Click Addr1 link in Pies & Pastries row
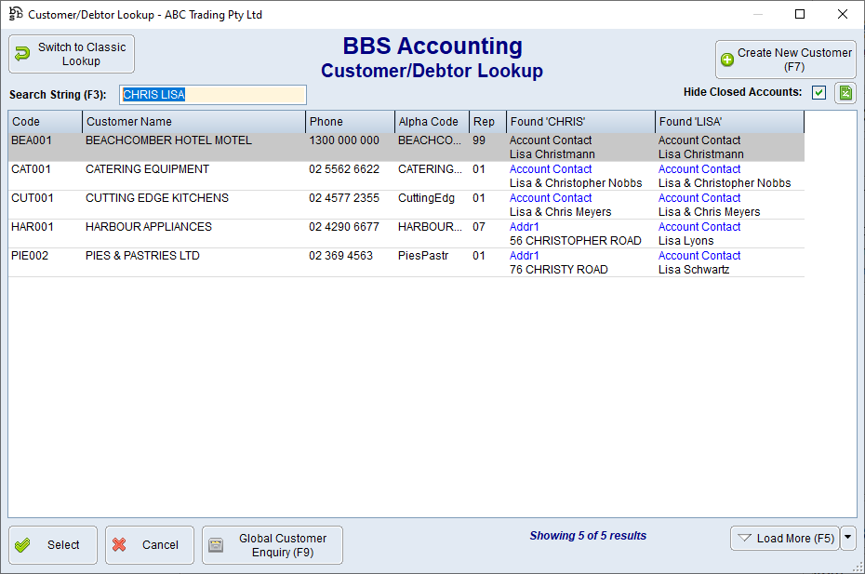The image size is (865, 574). [x=525, y=256]
